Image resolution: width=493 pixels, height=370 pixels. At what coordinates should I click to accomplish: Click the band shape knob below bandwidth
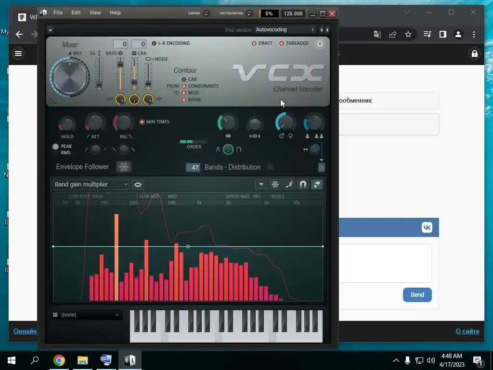pyautogui.click(x=228, y=149)
